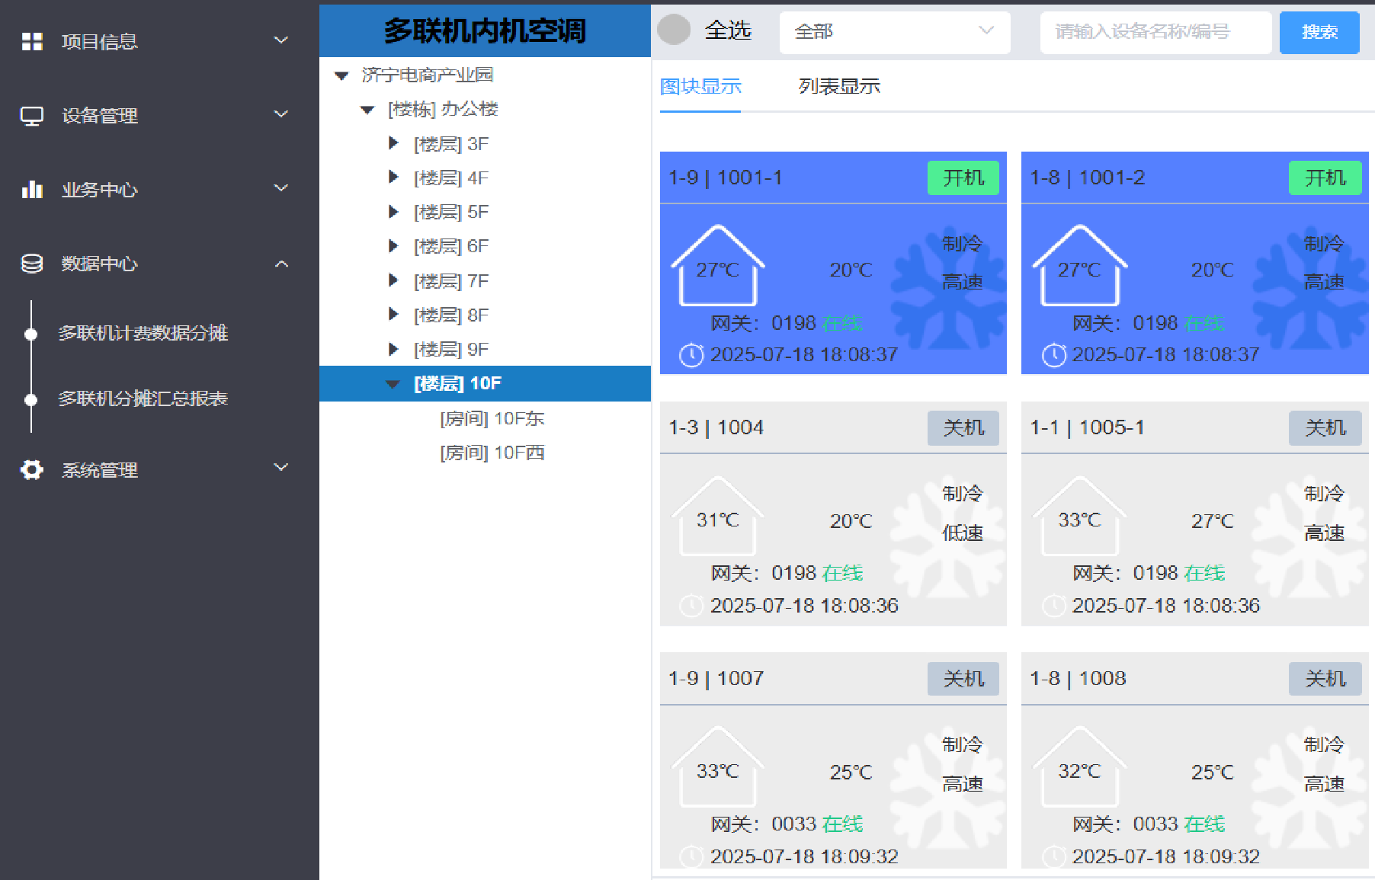Click the 业务中心 bar chart icon
Viewport: 1375px width, 880px height.
point(32,189)
